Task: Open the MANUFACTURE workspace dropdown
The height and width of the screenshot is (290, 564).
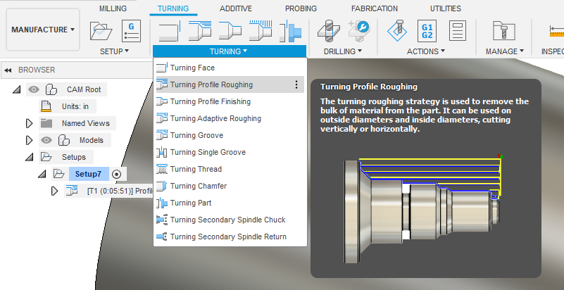Action: 43,30
